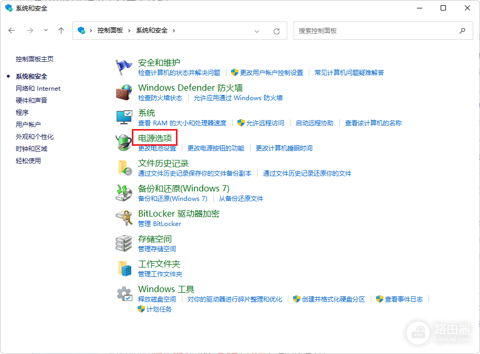The image size is (480, 354).
Task: Open 用户帐户 category in sidebar
Action: [28, 124]
